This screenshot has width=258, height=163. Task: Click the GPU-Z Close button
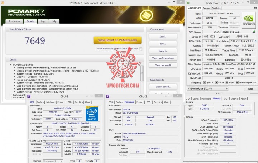[x=250, y=88]
